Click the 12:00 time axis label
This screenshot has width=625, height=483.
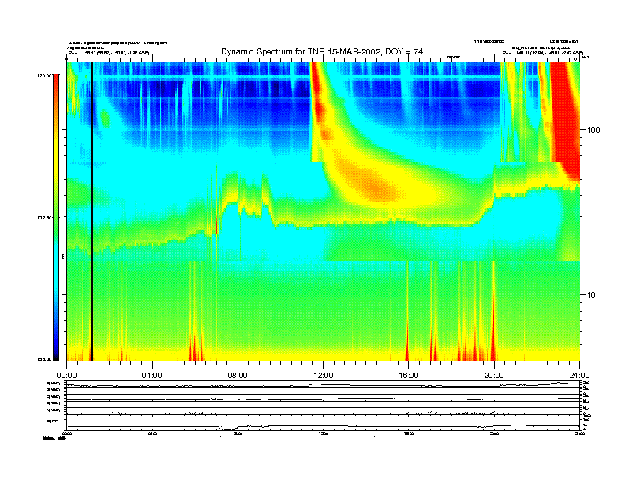point(324,376)
